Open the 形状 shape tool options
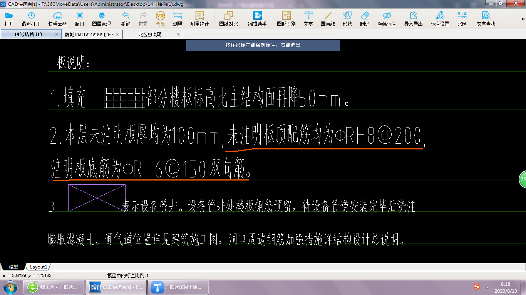This screenshot has width=526, height=295. pyautogui.click(x=347, y=18)
